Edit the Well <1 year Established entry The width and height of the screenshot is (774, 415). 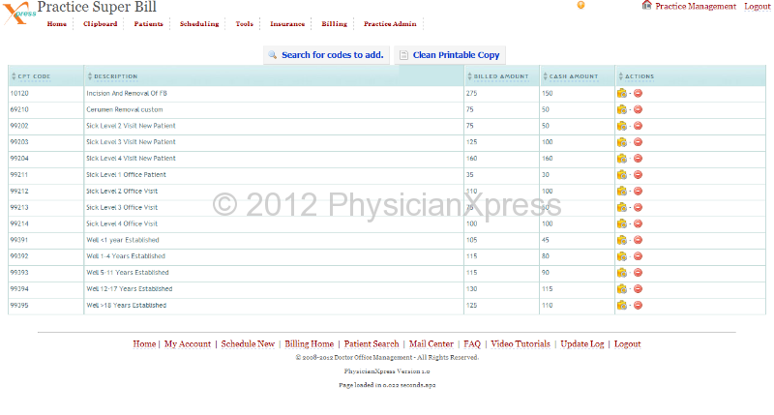pos(621,240)
